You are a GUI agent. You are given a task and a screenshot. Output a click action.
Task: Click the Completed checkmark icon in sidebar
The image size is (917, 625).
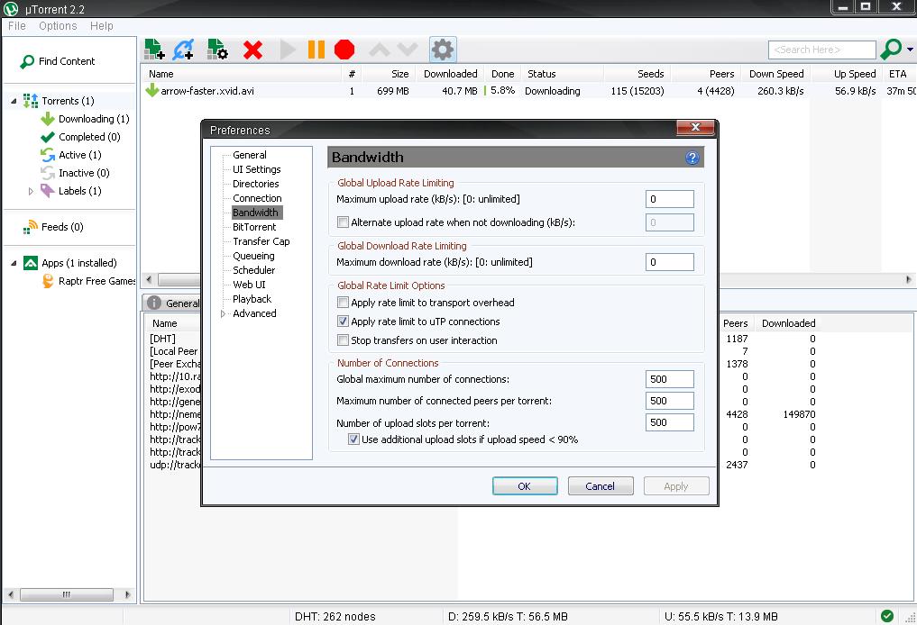48,137
